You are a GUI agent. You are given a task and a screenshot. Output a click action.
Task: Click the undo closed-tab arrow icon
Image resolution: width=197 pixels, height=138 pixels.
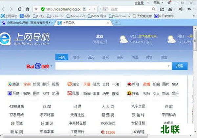pos(189,9)
